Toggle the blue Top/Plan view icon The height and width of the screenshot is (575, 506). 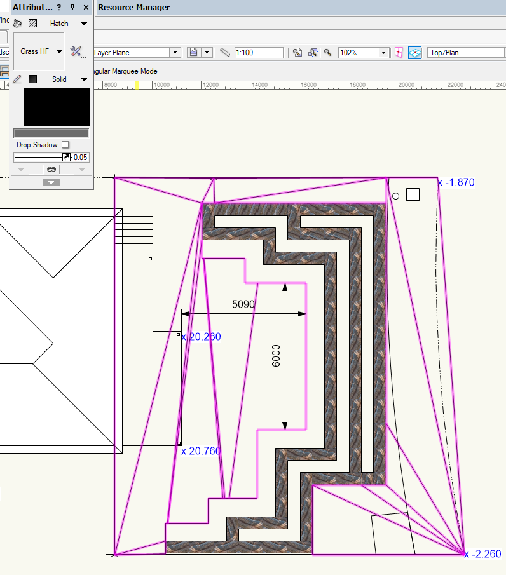click(x=415, y=53)
